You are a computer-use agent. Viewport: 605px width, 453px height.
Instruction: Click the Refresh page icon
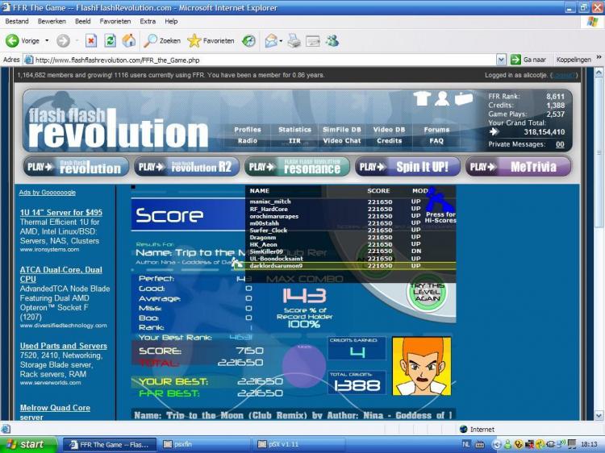(110, 40)
